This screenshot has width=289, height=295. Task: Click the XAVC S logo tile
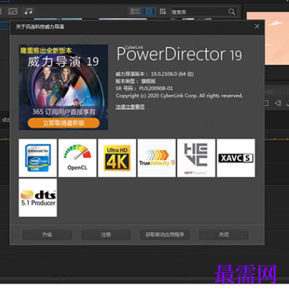pos(236,158)
